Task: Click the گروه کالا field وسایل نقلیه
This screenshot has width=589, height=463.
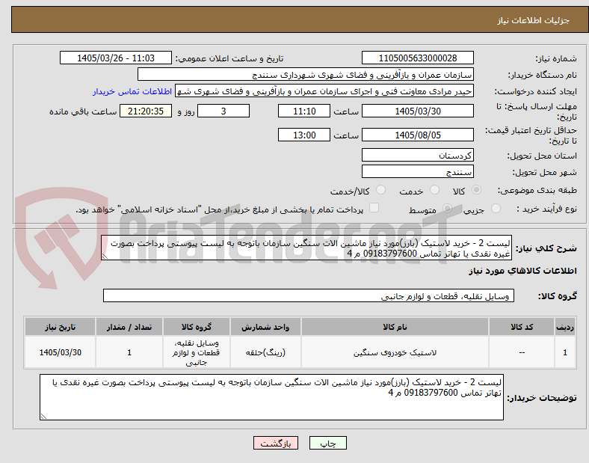Action: click(309, 295)
